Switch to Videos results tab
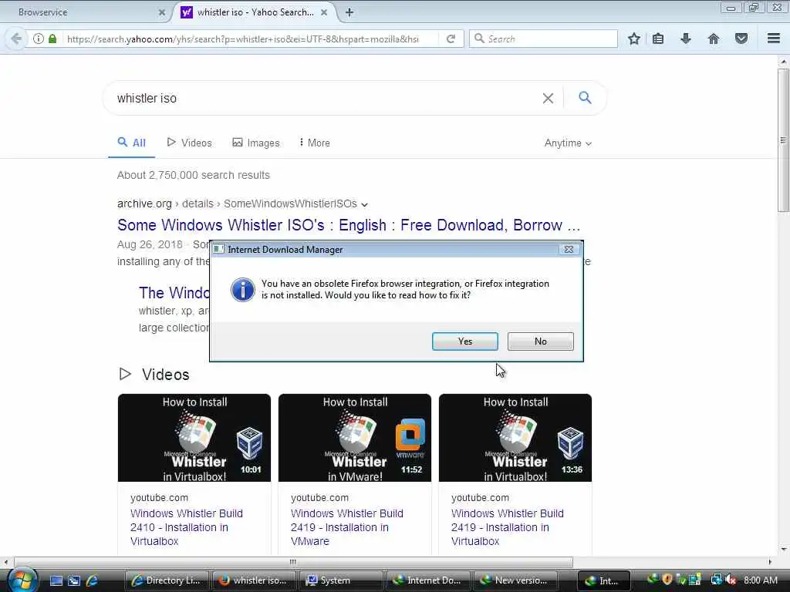The height and width of the screenshot is (592, 790). (190, 143)
